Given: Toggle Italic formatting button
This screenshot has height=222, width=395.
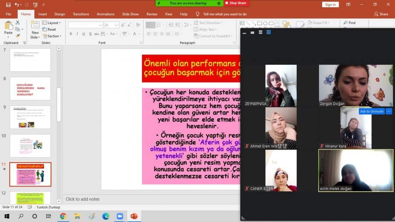Looking at the screenshot, I should point(77,34).
